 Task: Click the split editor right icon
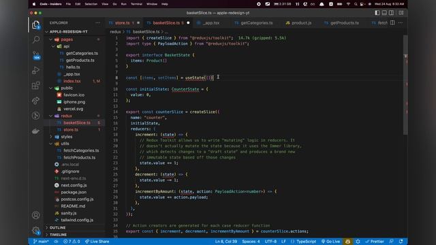pos(392,22)
